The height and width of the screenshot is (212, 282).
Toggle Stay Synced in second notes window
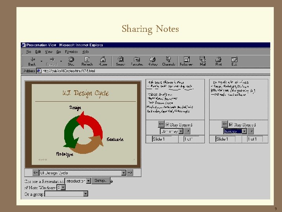coord(231,125)
